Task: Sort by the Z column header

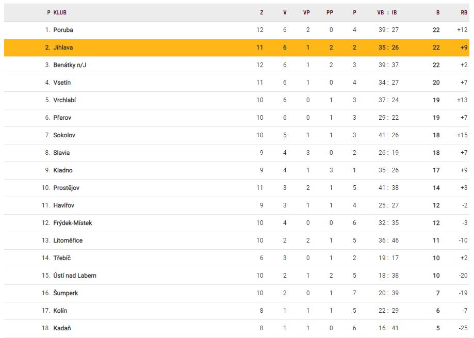Action: [x=261, y=12]
